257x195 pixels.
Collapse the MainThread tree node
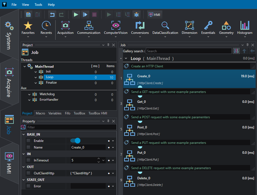(x=24, y=66)
